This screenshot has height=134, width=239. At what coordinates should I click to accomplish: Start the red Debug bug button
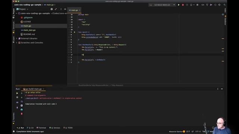183,5
